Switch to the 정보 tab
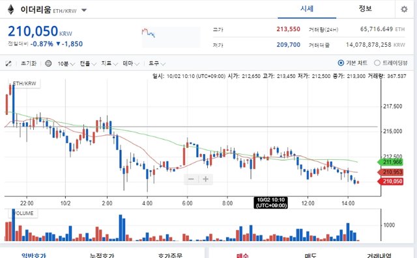This screenshot has height=258, width=417. tap(365, 9)
